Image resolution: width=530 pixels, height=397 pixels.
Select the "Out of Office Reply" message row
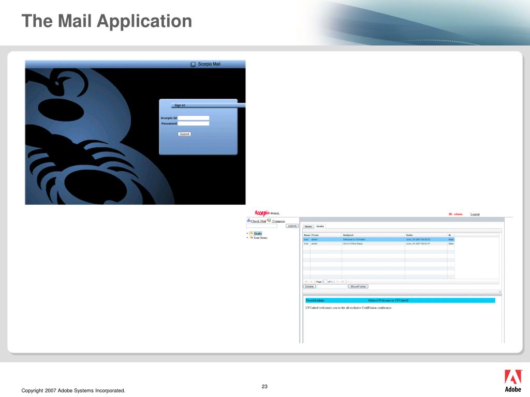(x=378, y=244)
